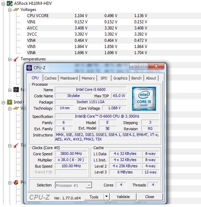
Task: Click the Level 3 value '6 MBytes'
Action: (x=125, y=172)
